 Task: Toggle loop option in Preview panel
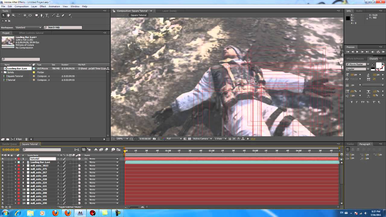(378, 52)
